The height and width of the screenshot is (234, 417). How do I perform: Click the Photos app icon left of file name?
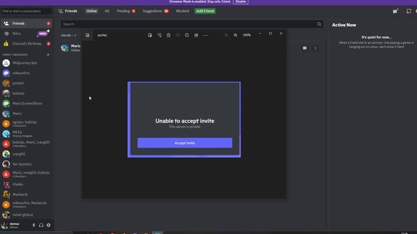point(87,35)
